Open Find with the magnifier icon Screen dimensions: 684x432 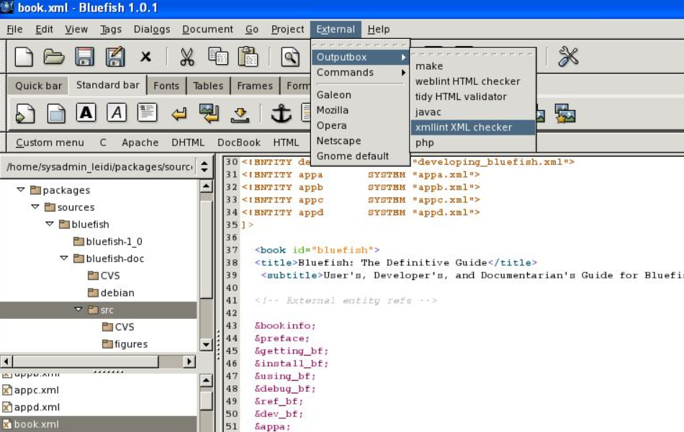290,57
